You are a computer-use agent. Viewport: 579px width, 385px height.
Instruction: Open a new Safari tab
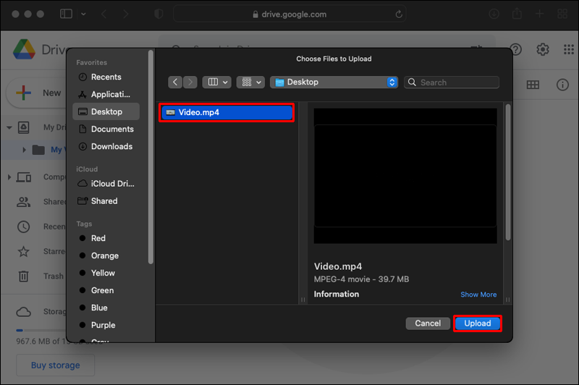pyautogui.click(x=539, y=14)
